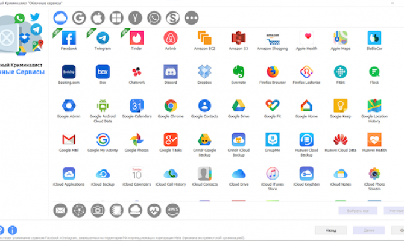Select Google Fit service
404x241 pixels.
(x=273, y=106)
